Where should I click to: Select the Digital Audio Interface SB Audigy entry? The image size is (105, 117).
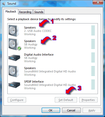point(52,58)
